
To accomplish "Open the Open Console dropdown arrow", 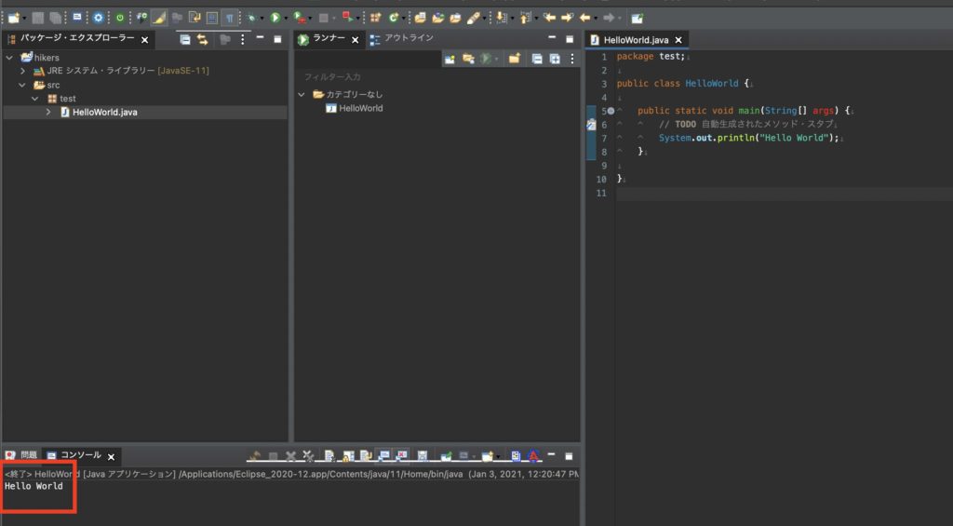I will [x=499, y=457].
